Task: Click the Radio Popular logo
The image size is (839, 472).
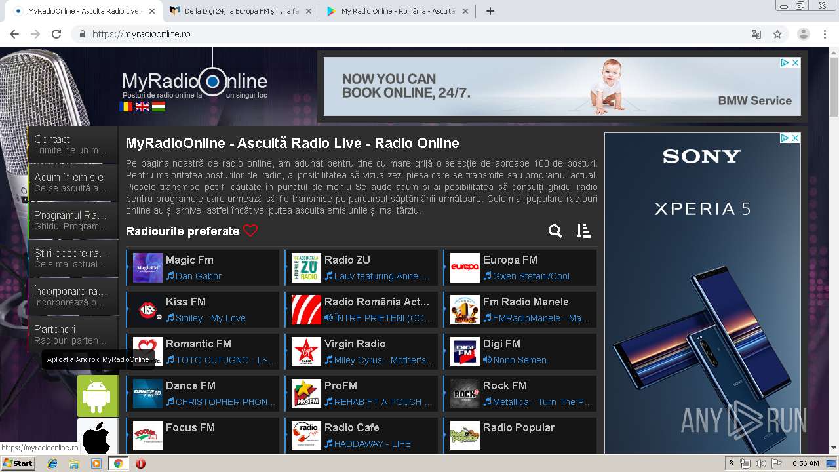Action: pyautogui.click(x=465, y=436)
